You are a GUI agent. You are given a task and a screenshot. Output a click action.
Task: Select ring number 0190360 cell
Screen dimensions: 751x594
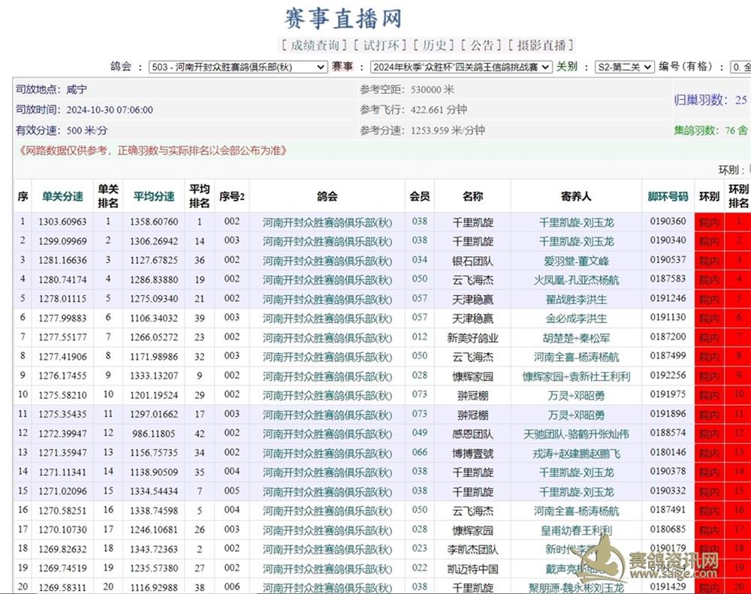tap(668, 222)
